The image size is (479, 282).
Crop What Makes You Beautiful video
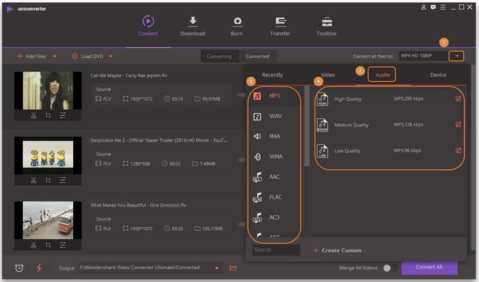tap(48, 245)
